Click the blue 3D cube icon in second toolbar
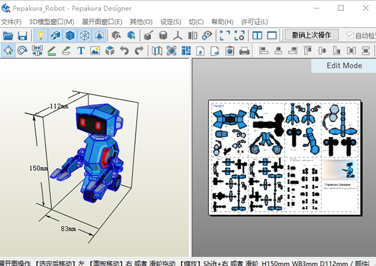Screen dimensions: 376x266 (x=110, y=51)
